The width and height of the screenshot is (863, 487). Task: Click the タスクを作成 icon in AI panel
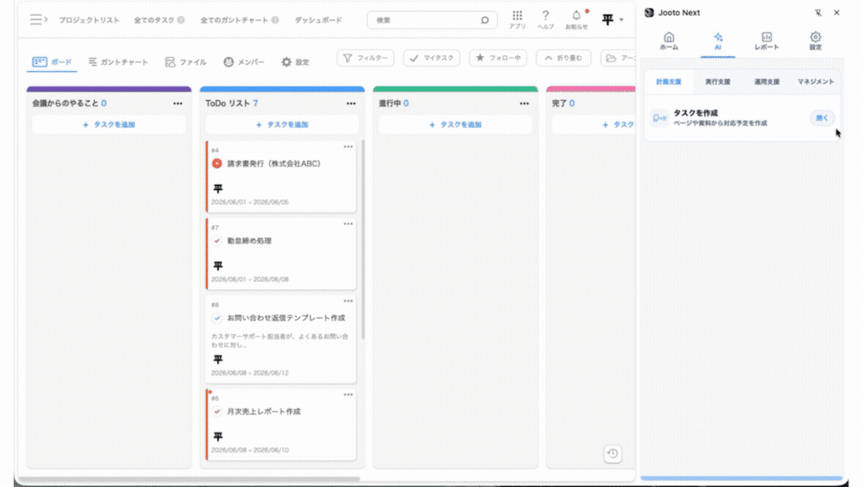tap(658, 118)
